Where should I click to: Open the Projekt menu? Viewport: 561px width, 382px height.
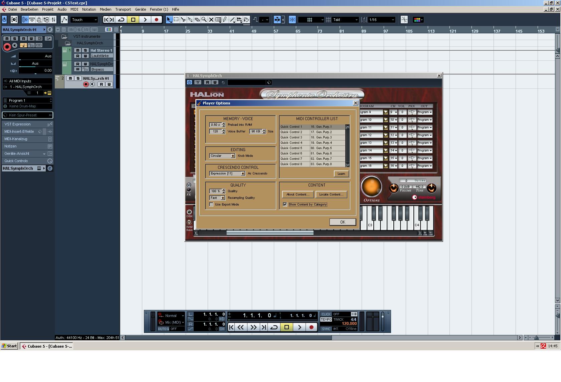coord(48,9)
